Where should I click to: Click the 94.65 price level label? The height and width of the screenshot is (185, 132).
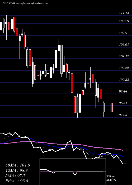(x=123, y=115)
